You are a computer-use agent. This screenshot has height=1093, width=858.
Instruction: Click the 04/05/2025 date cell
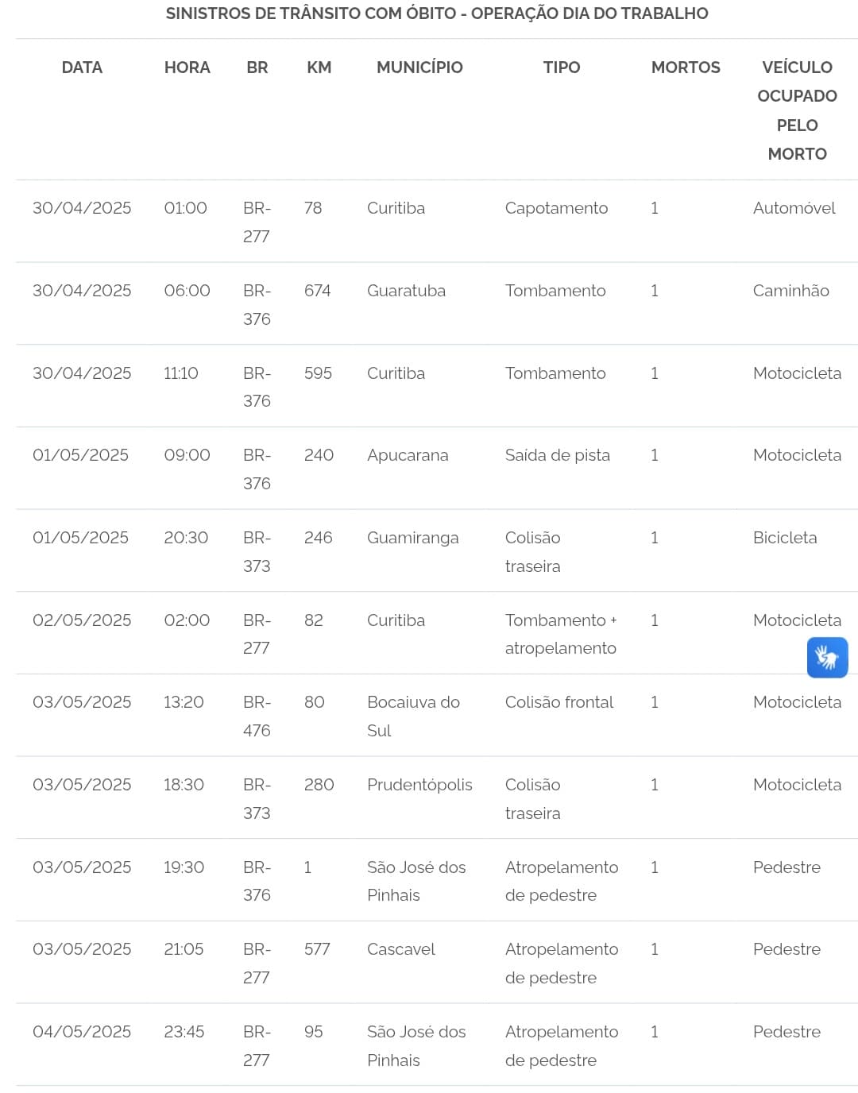click(82, 1032)
